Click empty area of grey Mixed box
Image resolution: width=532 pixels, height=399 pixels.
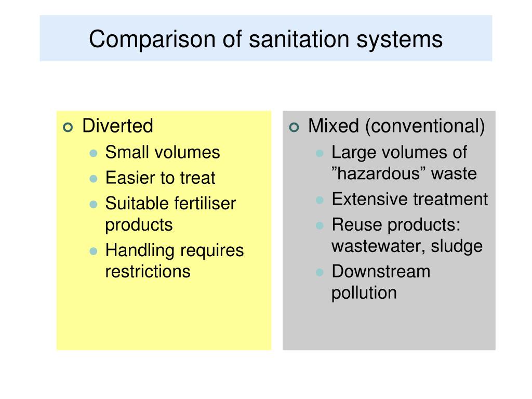(389, 326)
